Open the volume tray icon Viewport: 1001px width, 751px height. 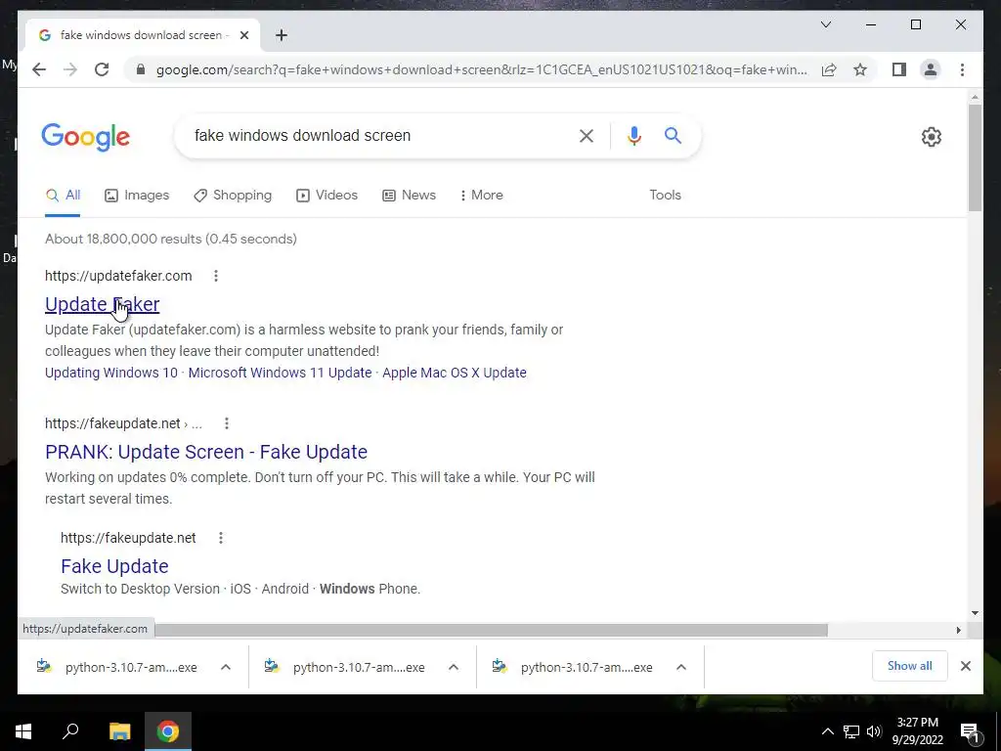point(874,731)
